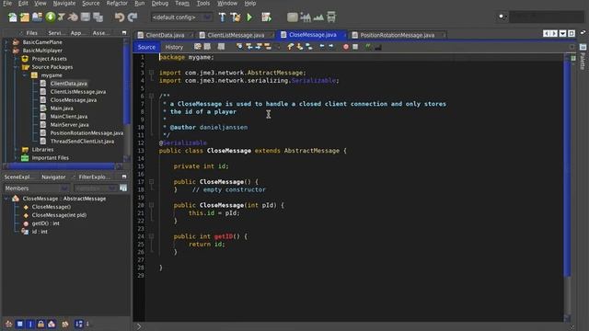The height and width of the screenshot is (331, 589).
Task: Click the projects tree horizontal scrollbar
Action: (62, 165)
